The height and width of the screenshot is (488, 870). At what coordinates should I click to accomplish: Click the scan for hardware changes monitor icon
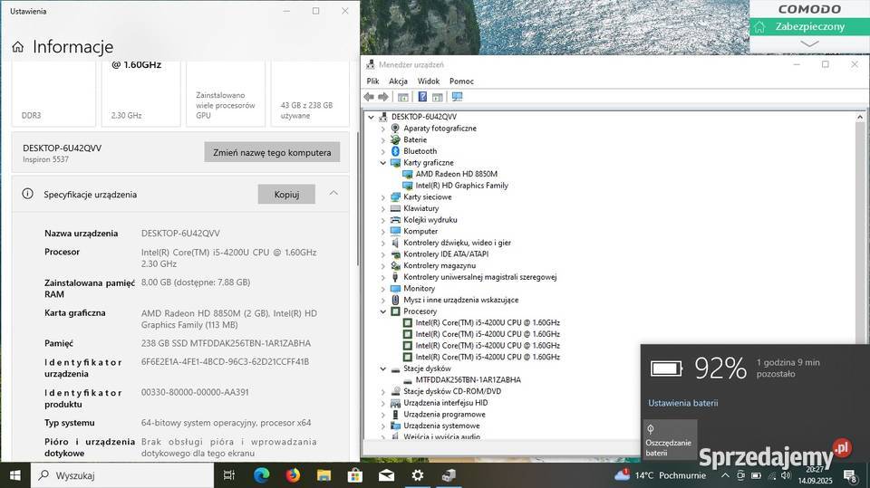[x=457, y=97]
